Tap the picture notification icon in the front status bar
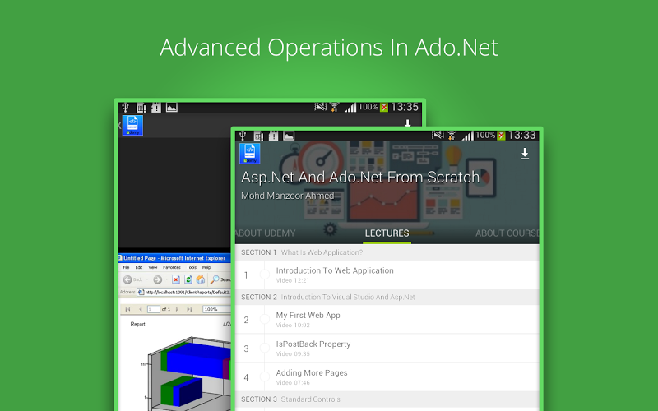The width and height of the screenshot is (658, 411). pos(289,136)
